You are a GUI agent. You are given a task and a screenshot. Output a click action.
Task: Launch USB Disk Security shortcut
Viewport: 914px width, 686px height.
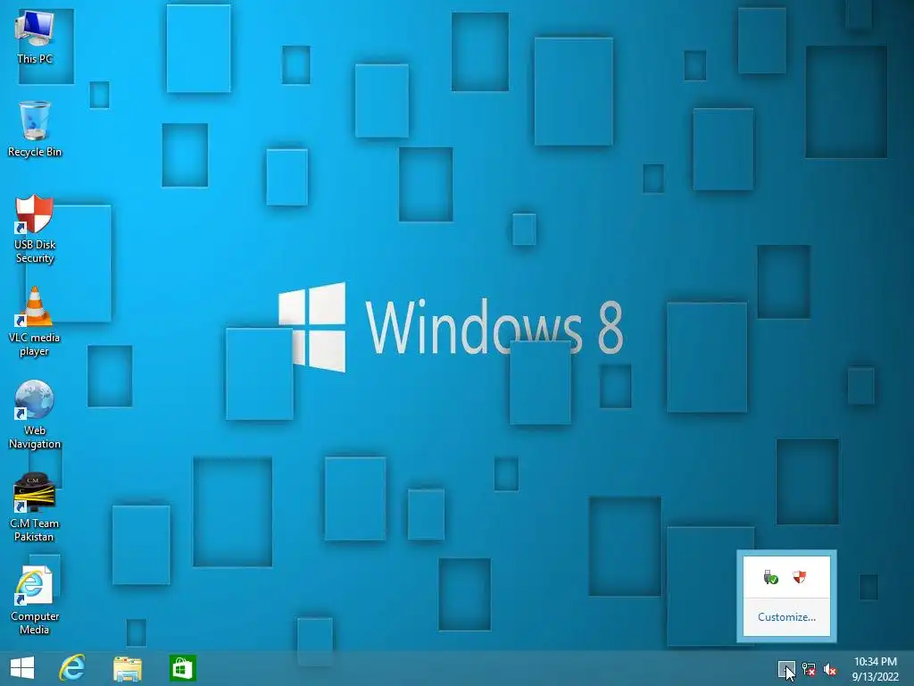(x=35, y=229)
